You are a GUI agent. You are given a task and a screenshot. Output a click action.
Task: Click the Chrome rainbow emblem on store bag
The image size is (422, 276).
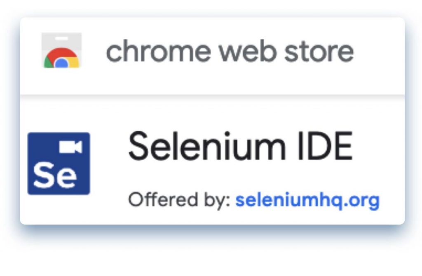point(61,58)
